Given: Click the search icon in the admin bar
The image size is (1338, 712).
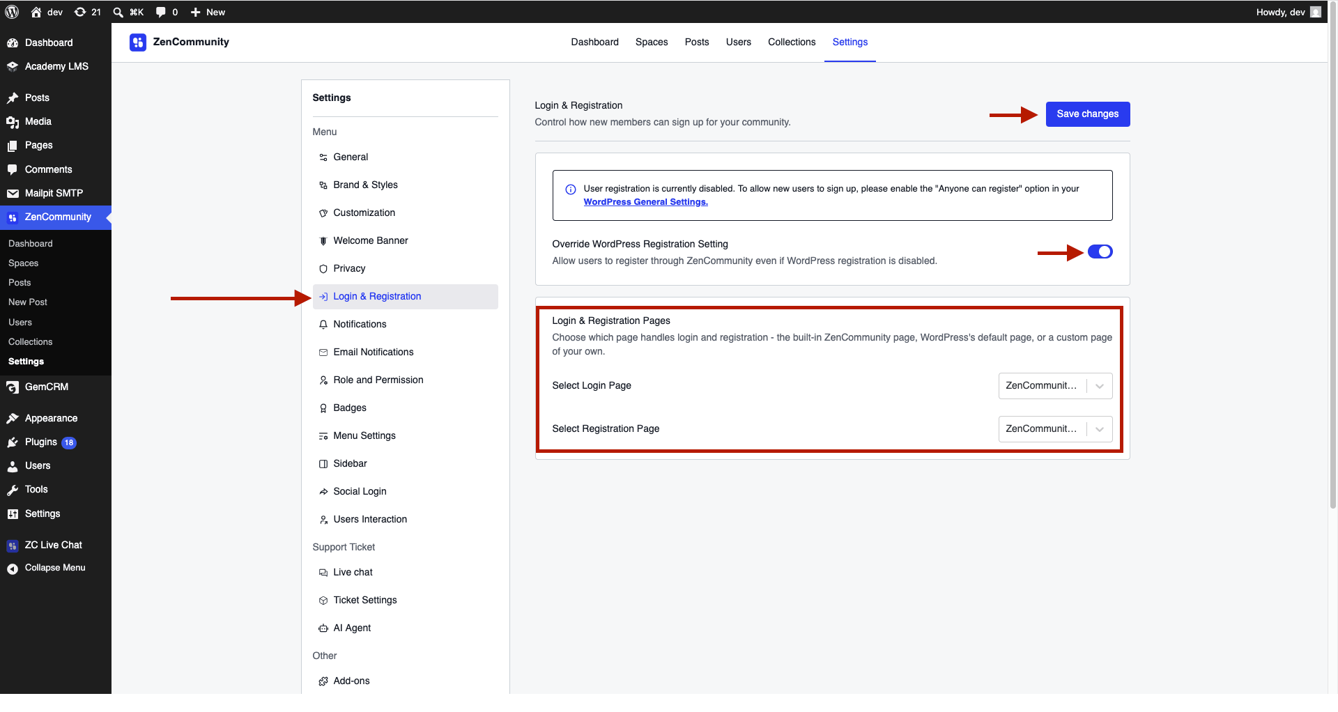Looking at the screenshot, I should [x=118, y=12].
